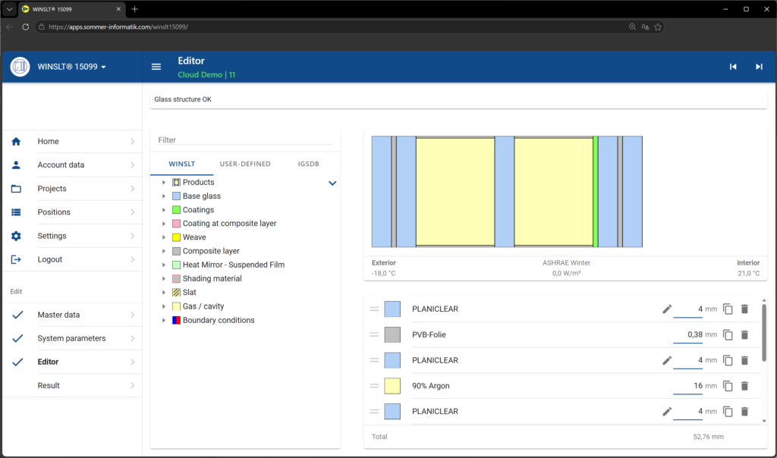The width and height of the screenshot is (777, 458).
Task: Expand the Slat tree node
Action: (164, 293)
